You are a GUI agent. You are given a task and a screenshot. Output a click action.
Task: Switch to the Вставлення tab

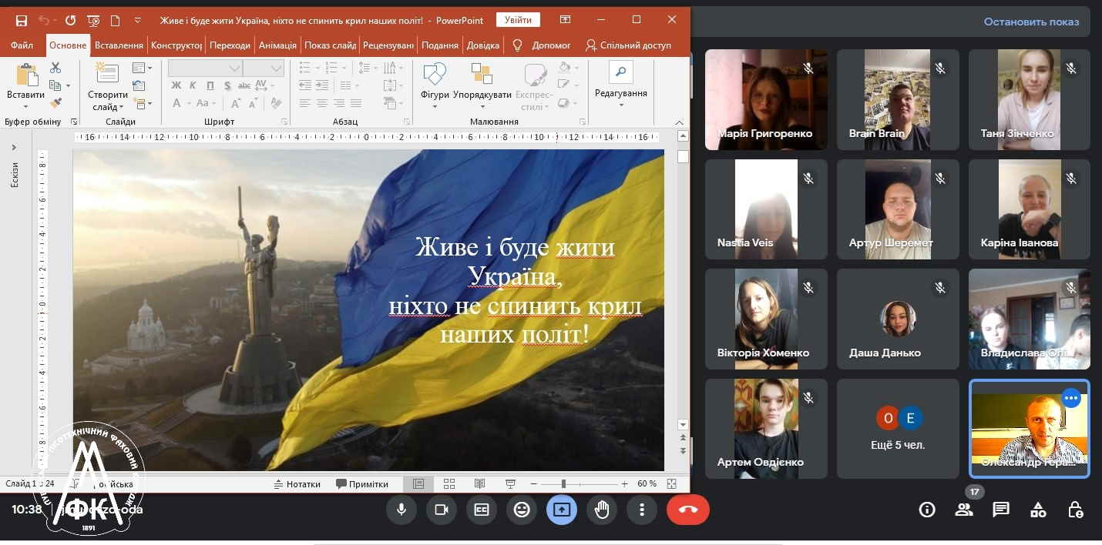[x=119, y=45]
